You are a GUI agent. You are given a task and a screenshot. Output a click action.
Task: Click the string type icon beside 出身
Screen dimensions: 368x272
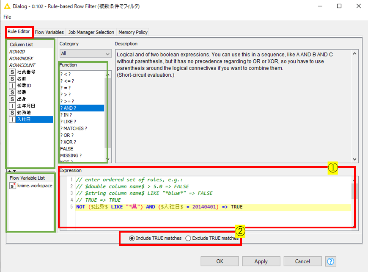(12, 99)
